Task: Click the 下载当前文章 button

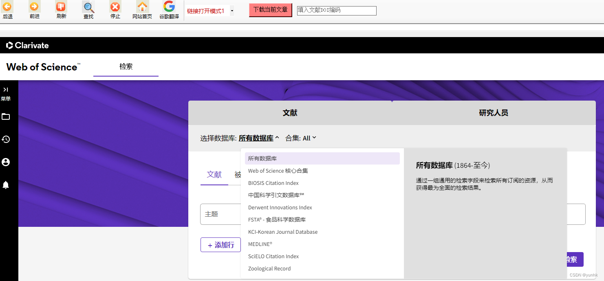Action: tap(271, 10)
